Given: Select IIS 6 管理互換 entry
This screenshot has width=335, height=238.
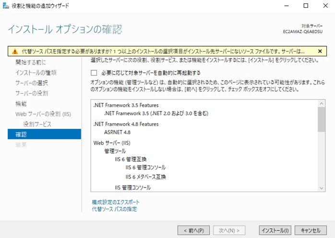Looking at the screenshot, I should click(x=131, y=159).
